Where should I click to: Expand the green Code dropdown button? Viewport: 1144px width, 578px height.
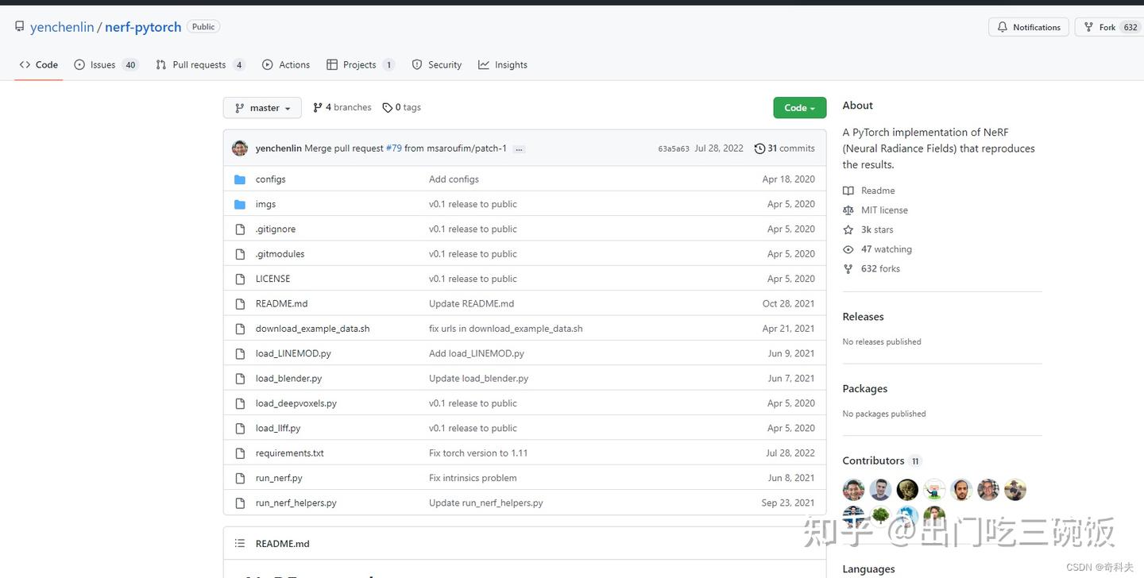pos(800,108)
